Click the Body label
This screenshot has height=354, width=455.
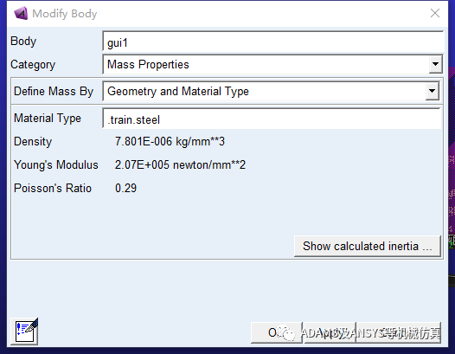coord(23,42)
